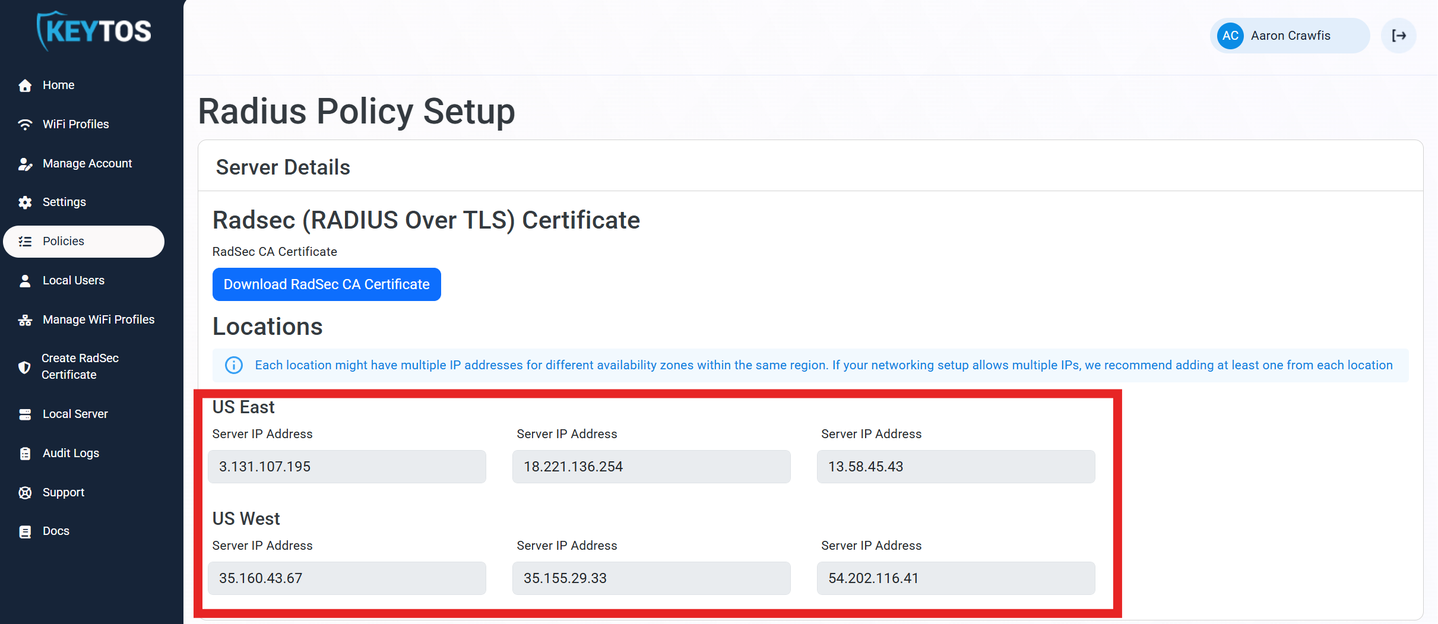The width and height of the screenshot is (1438, 624).
Task: Select the US East IP field showing 3.131.107.195
Action: coord(347,467)
